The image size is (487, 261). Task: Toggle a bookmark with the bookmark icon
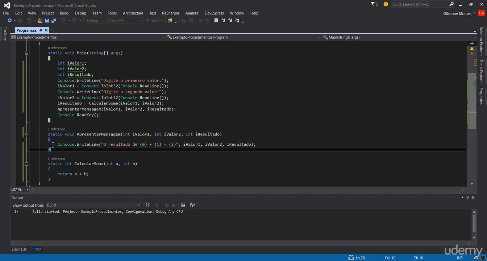tap(216, 21)
